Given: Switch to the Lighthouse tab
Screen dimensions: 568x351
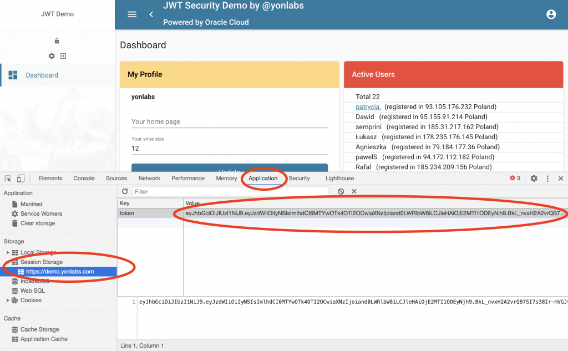Looking at the screenshot, I should tap(340, 178).
